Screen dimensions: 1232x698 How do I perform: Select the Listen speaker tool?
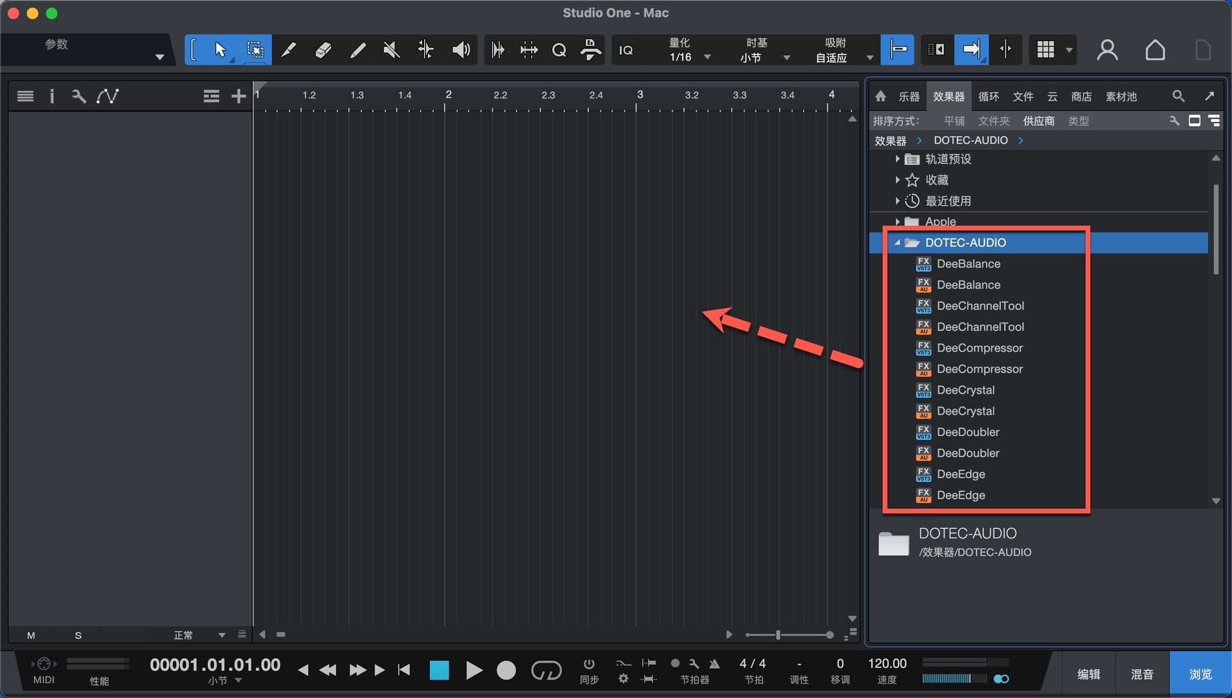coord(461,50)
